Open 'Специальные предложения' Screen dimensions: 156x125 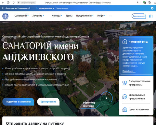pos(137,97)
